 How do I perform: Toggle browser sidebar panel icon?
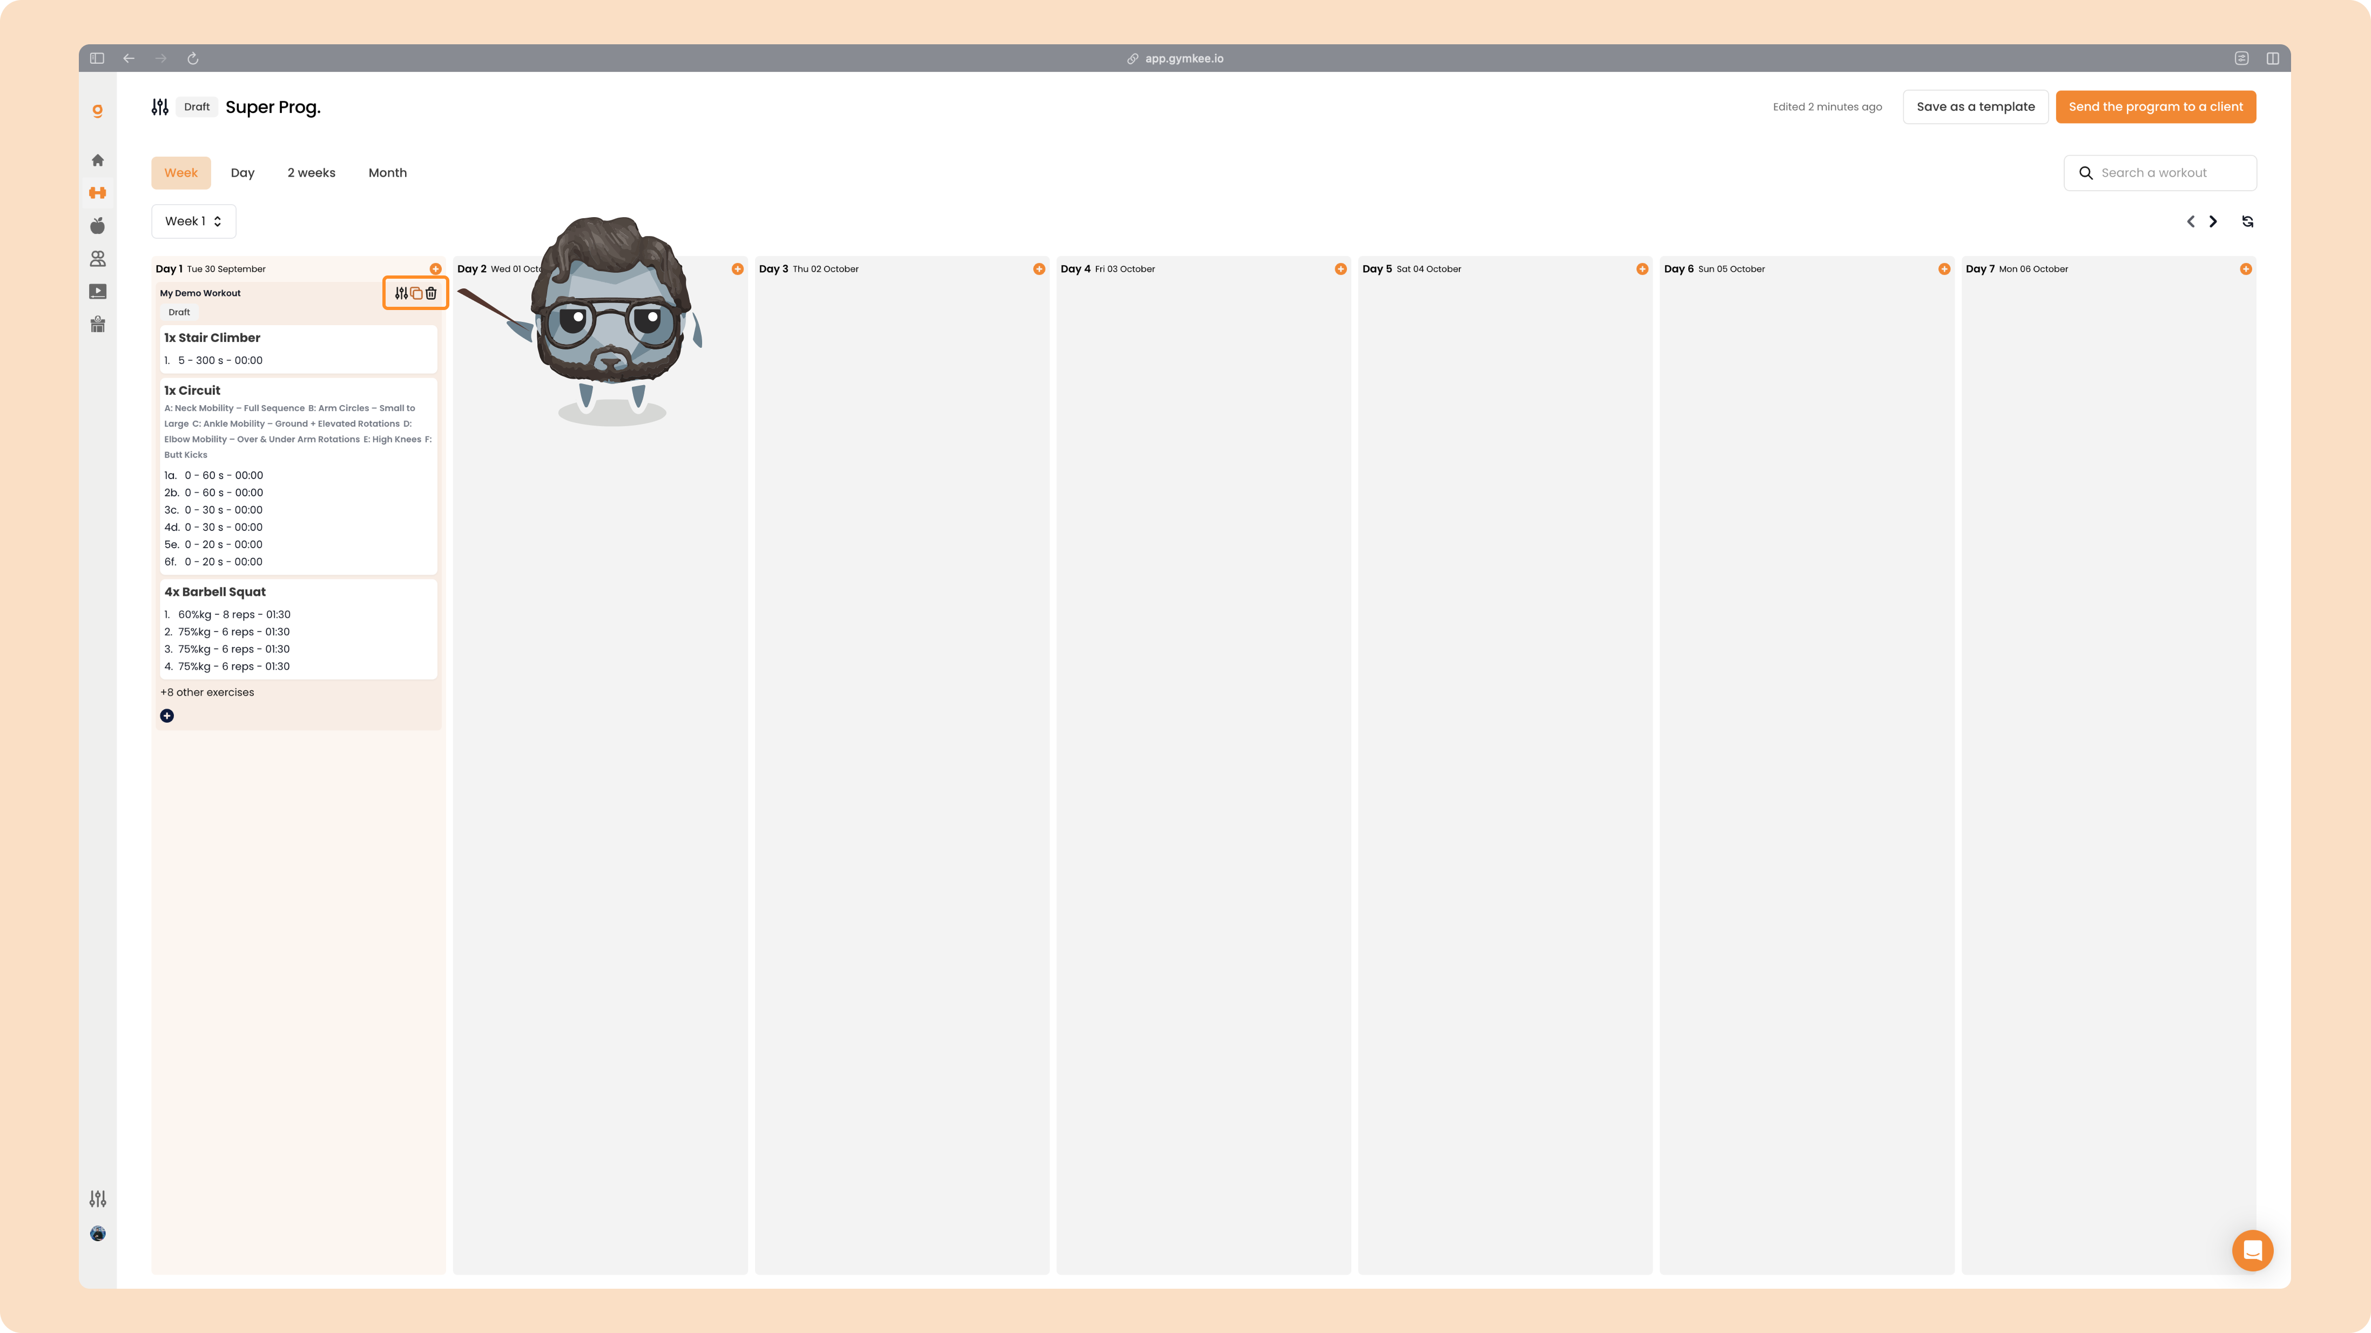[97, 58]
